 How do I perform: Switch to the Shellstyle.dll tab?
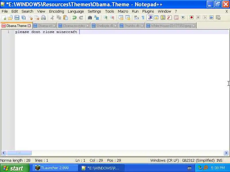(104, 26)
